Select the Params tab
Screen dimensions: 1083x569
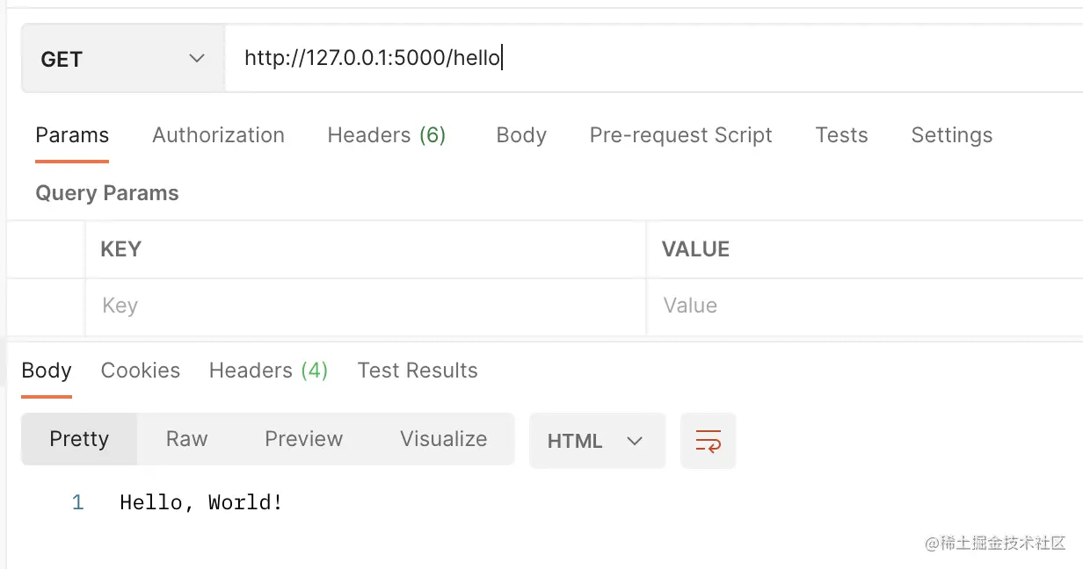(72, 135)
